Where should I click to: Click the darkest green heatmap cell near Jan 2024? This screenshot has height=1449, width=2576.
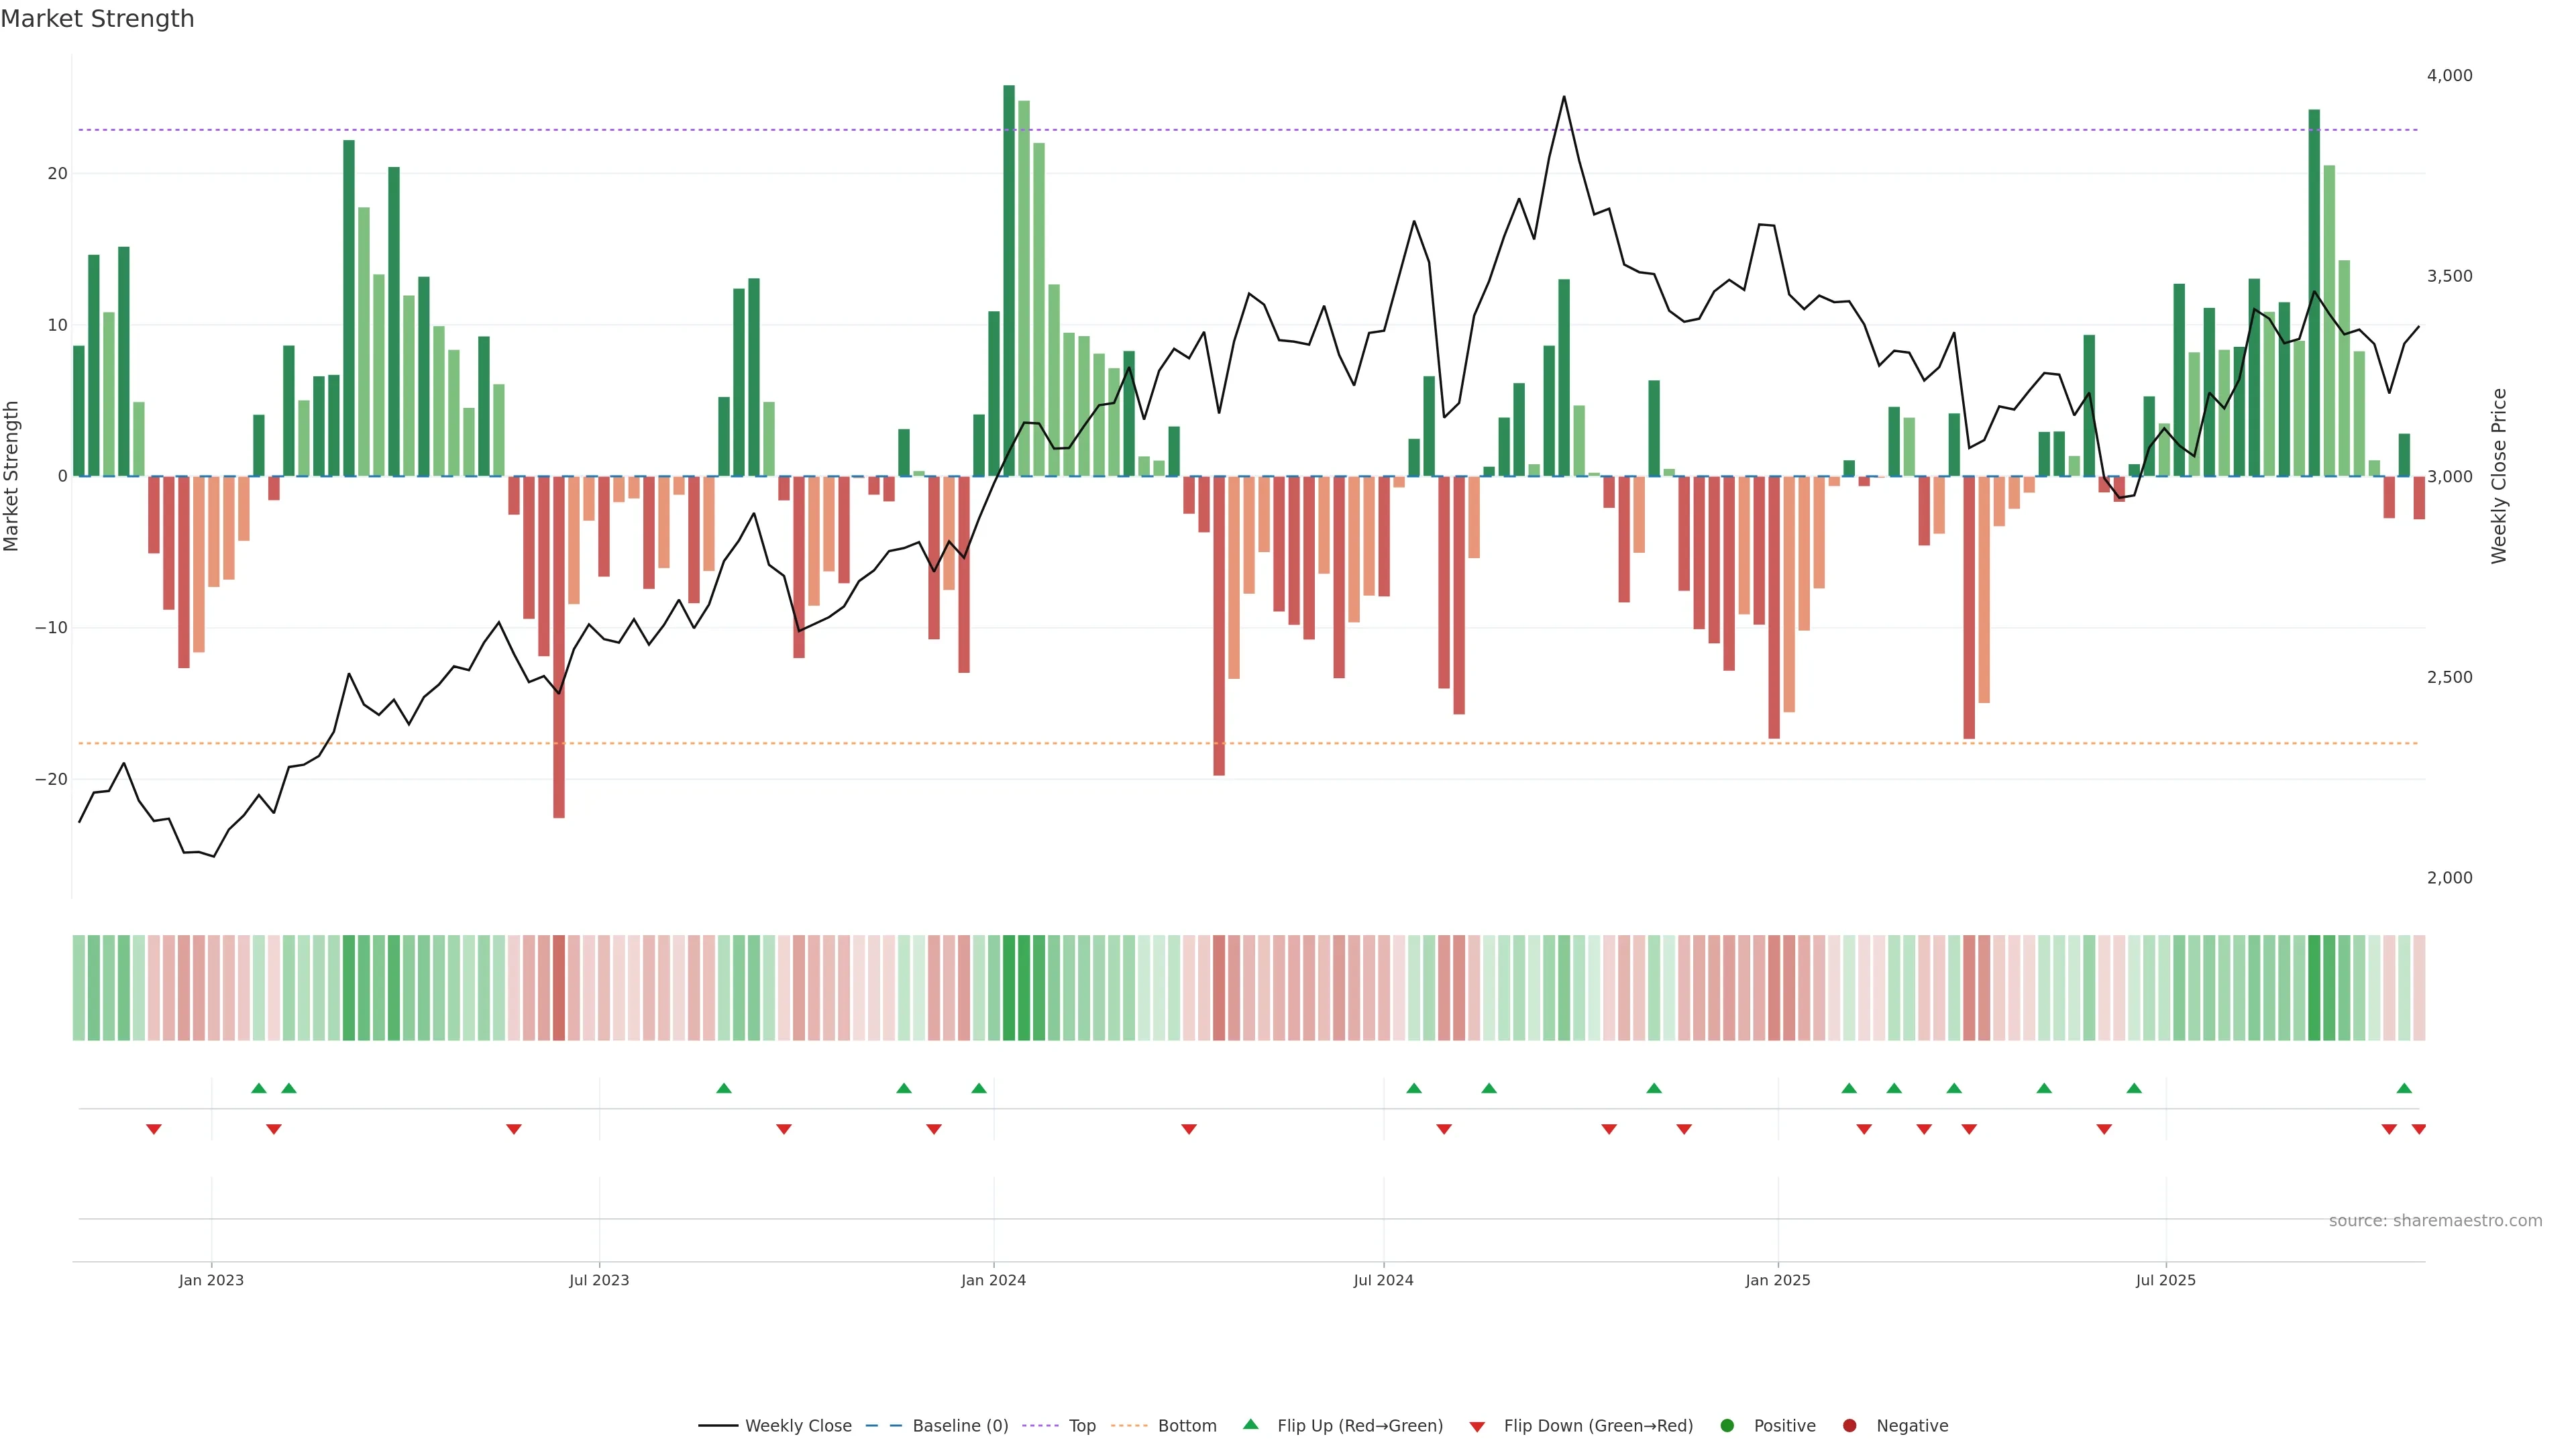pyautogui.click(x=1009, y=988)
